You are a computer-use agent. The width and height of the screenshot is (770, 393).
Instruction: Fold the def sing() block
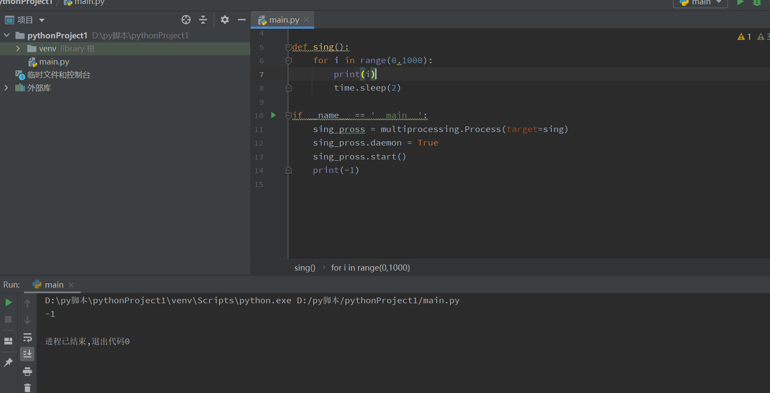click(288, 47)
